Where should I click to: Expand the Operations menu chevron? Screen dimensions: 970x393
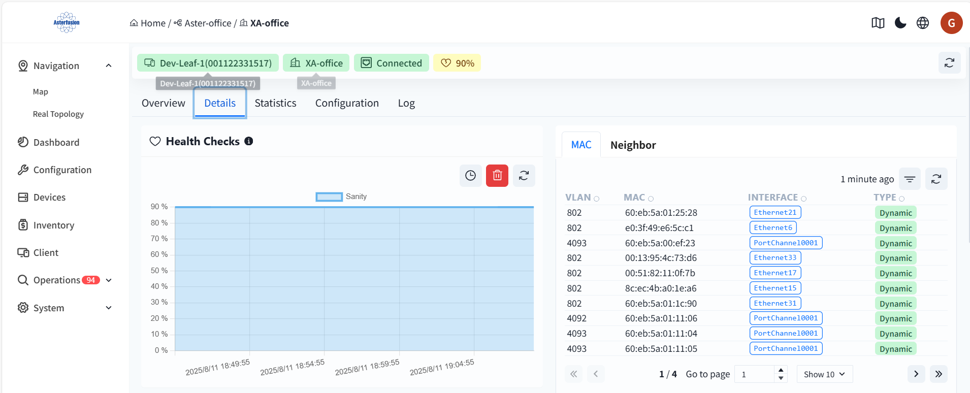click(x=109, y=280)
